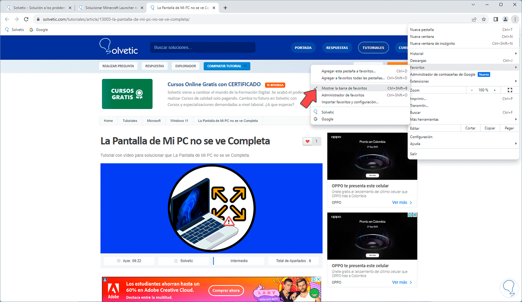This screenshot has height=302, width=522.
Task: Click Pegar in the Editar row
Action: [509, 128]
